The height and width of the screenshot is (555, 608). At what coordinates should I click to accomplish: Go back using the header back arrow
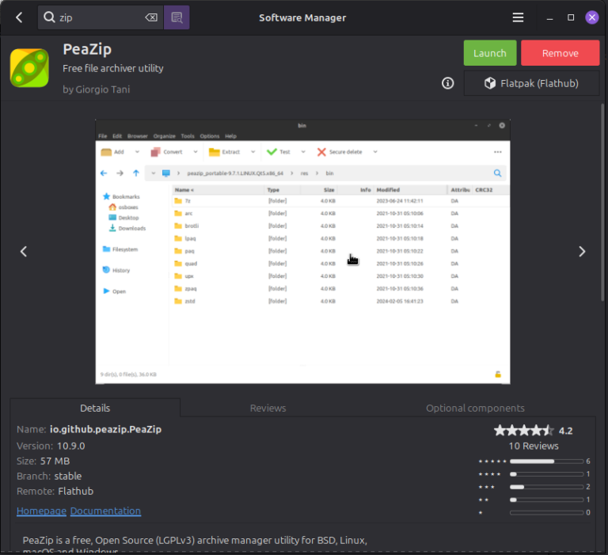click(x=19, y=17)
